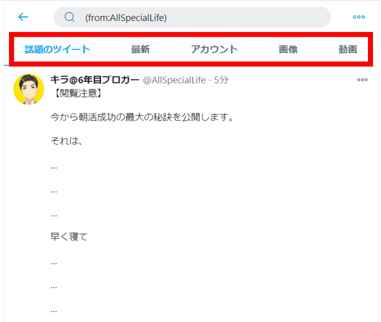Screen dimensions: 381x322
Task: Click the ellipsis line directly below それは、
Action: pos(54,166)
